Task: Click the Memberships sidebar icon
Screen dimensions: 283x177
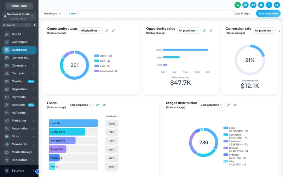Action: (7, 144)
